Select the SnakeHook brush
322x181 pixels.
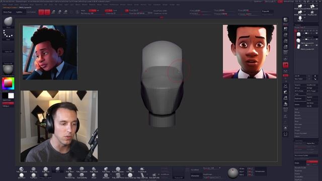(142, 170)
